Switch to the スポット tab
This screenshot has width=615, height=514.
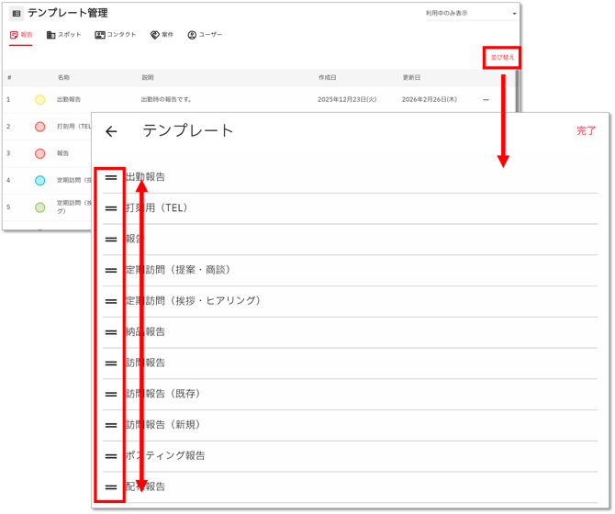pos(63,35)
